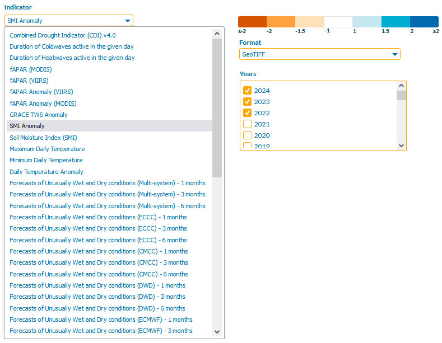Check the 2020 year checkbox
Viewport: 442px width, 343px height.
[x=247, y=135]
